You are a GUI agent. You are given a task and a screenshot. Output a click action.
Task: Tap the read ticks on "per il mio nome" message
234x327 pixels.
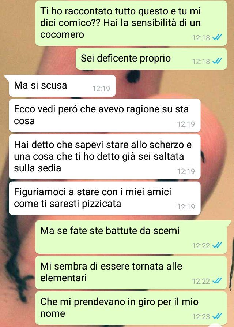click(217, 316)
